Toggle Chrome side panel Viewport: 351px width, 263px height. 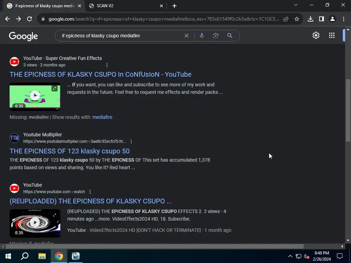(x=322, y=19)
